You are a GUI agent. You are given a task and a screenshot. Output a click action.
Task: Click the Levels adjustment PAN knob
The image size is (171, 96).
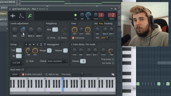click(x=15, y=30)
